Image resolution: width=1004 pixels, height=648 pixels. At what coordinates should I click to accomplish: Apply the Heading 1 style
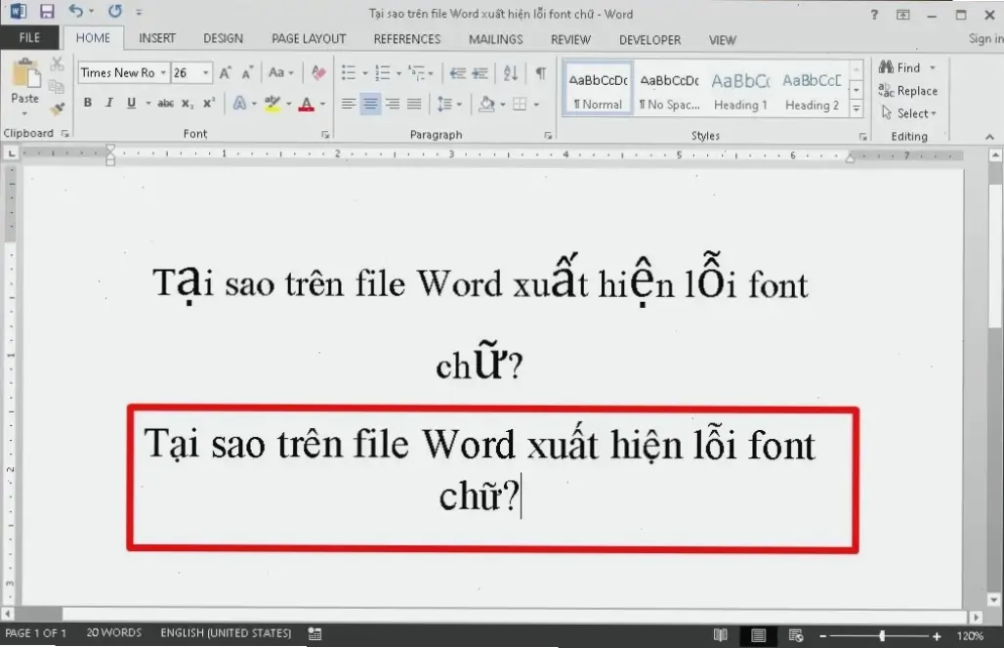pos(740,90)
